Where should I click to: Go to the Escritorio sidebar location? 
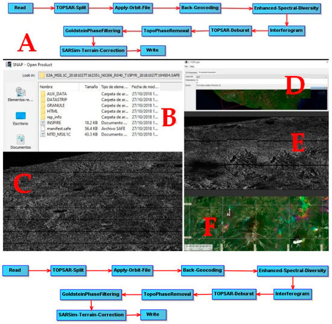(x=21, y=118)
